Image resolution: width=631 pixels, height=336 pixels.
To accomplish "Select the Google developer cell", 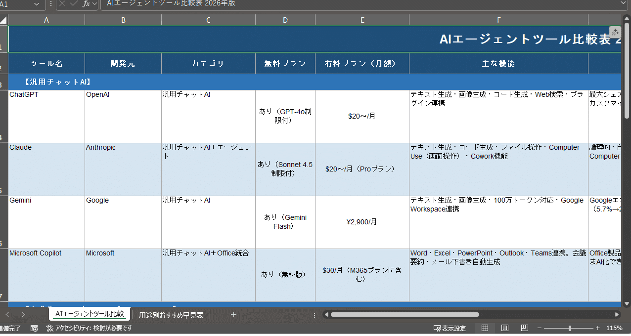I will point(123,222).
